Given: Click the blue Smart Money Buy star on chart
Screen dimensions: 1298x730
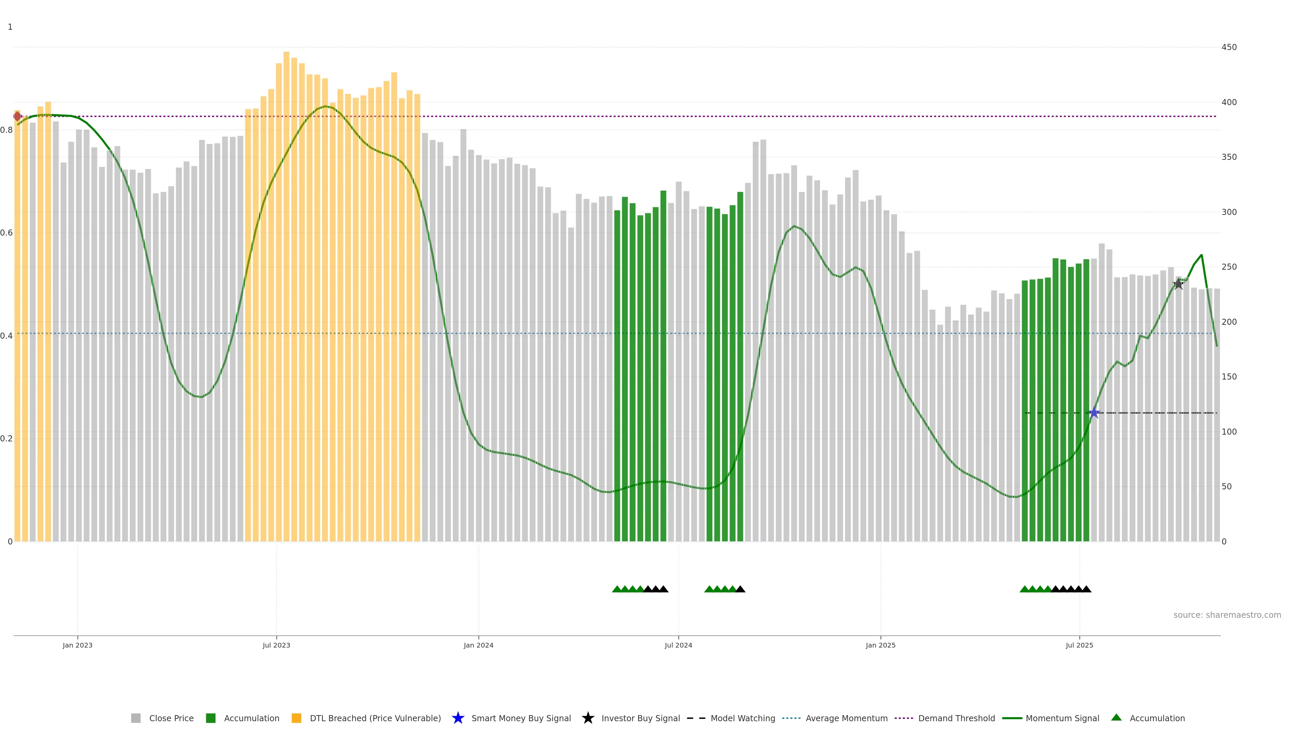Looking at the screenshot, I should (1094, 413).
